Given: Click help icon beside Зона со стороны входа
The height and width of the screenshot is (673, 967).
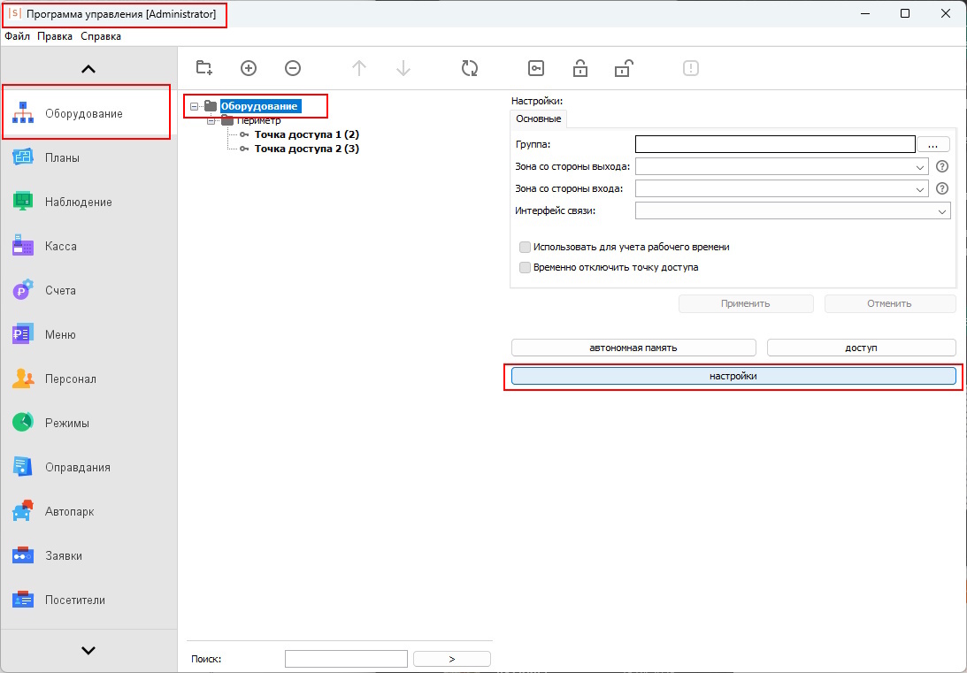Looking at the screenshot, I should tap(941, 188).
